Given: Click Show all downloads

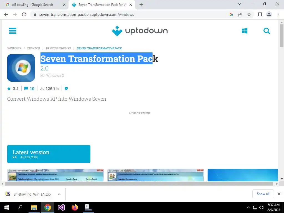Looking at the screenshot, I should click(263, 194).
